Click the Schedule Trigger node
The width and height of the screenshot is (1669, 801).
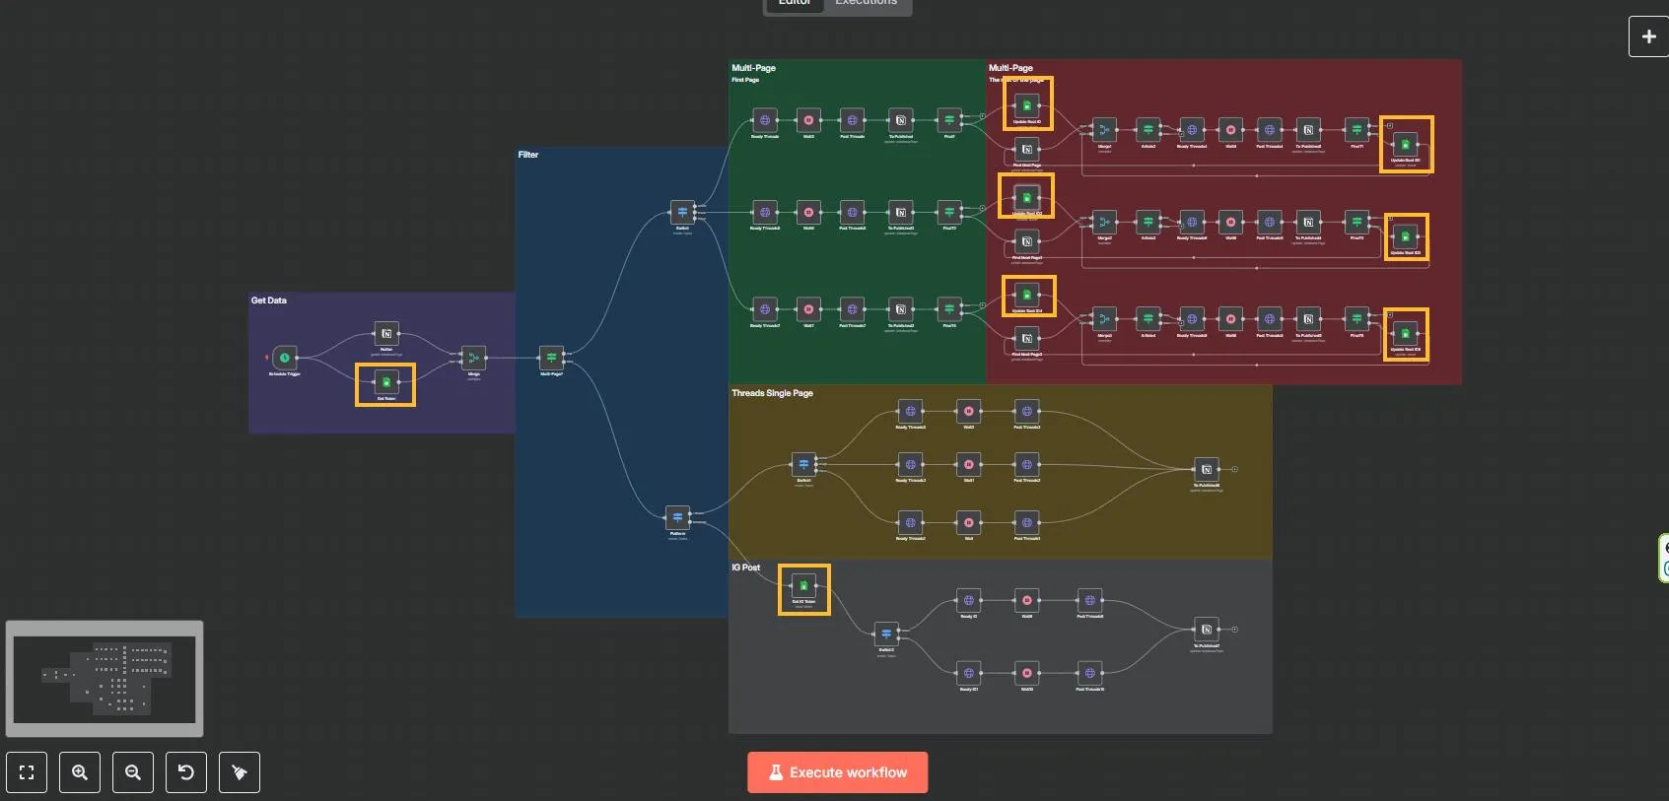point(285,358)
